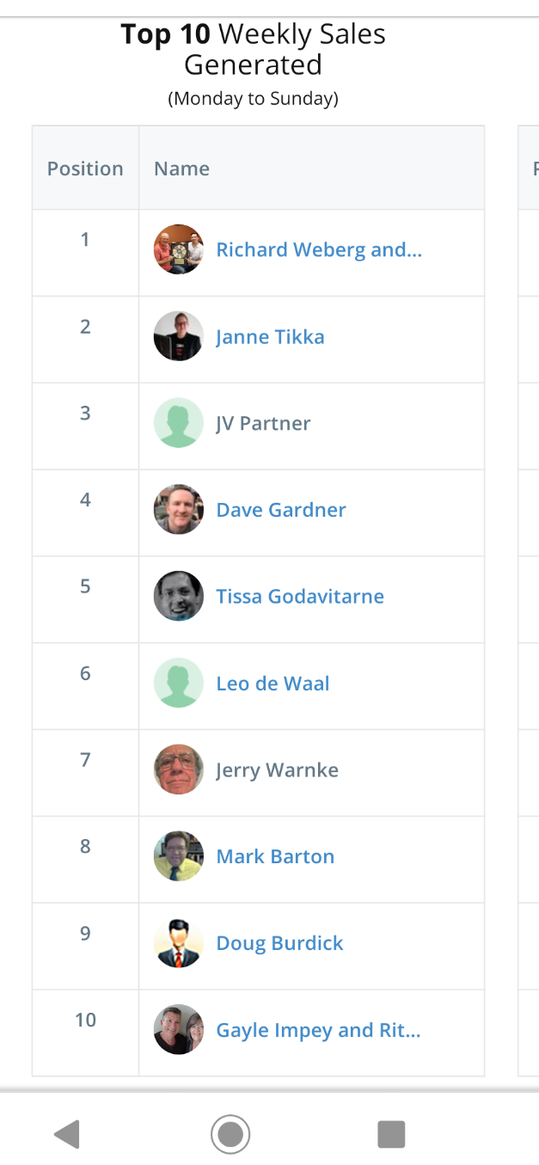Tap the Android back triangle button
The height and width of the screenshot is (1165, 539).
pyautogui.click(x=67, y=1134)
